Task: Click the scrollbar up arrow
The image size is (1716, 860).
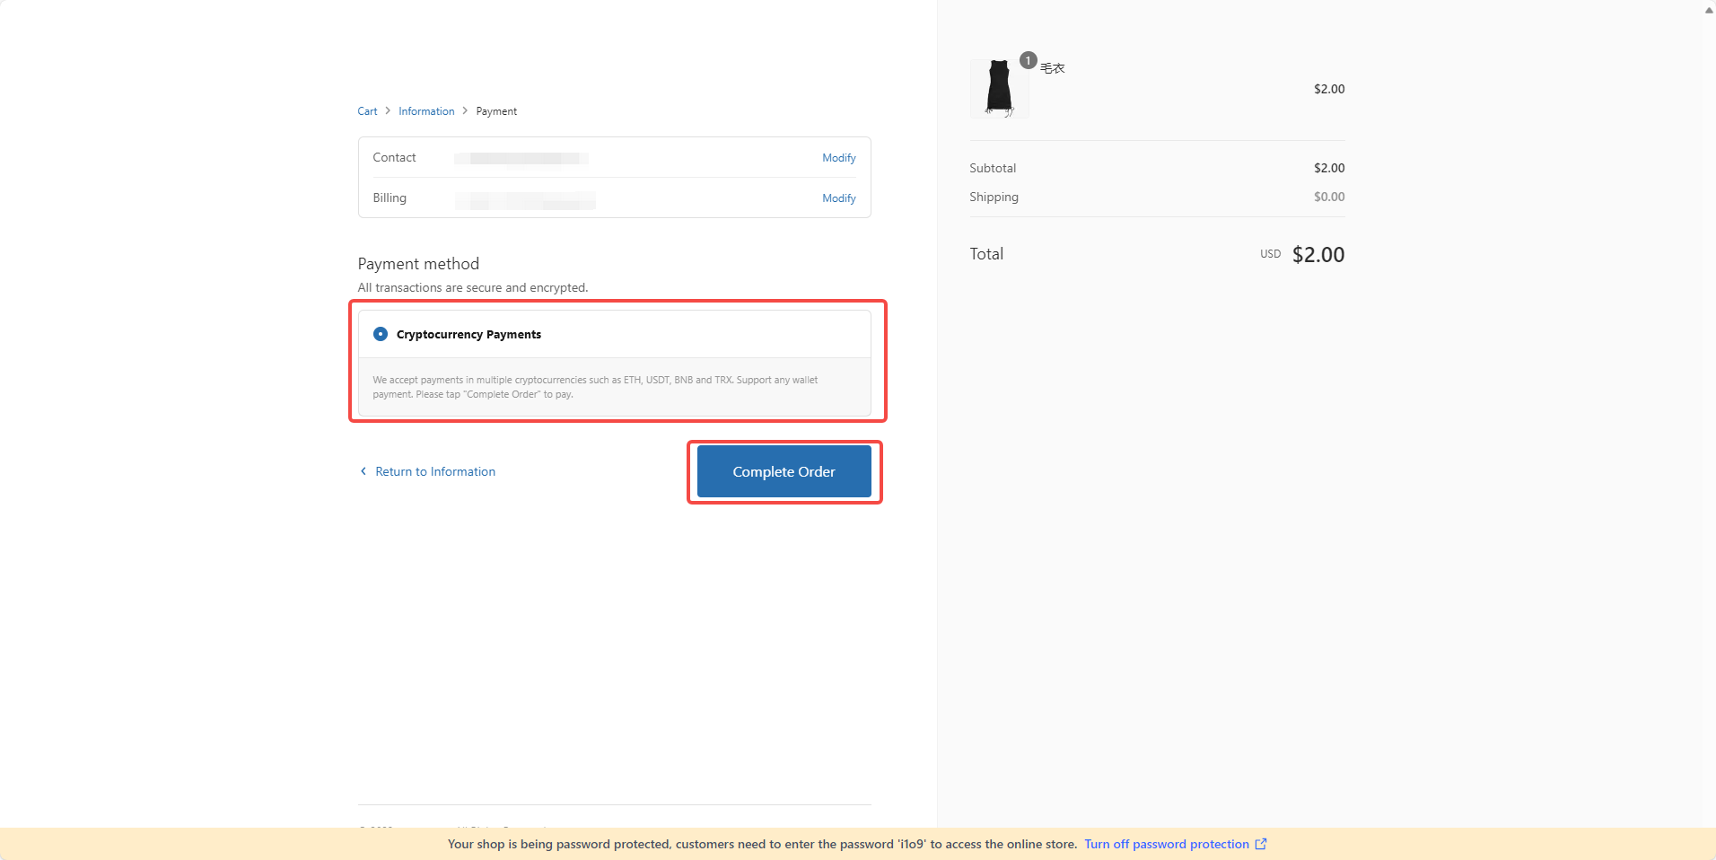Action: tap(1709, 10)
